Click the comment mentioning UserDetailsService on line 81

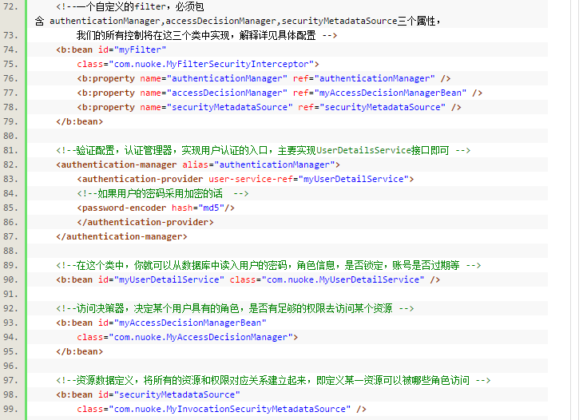point(264,150)
